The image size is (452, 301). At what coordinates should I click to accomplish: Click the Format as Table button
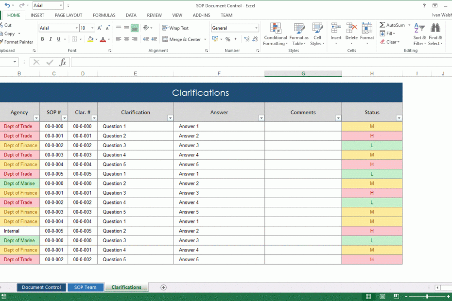pyautogui.click(x=298, y=34)
